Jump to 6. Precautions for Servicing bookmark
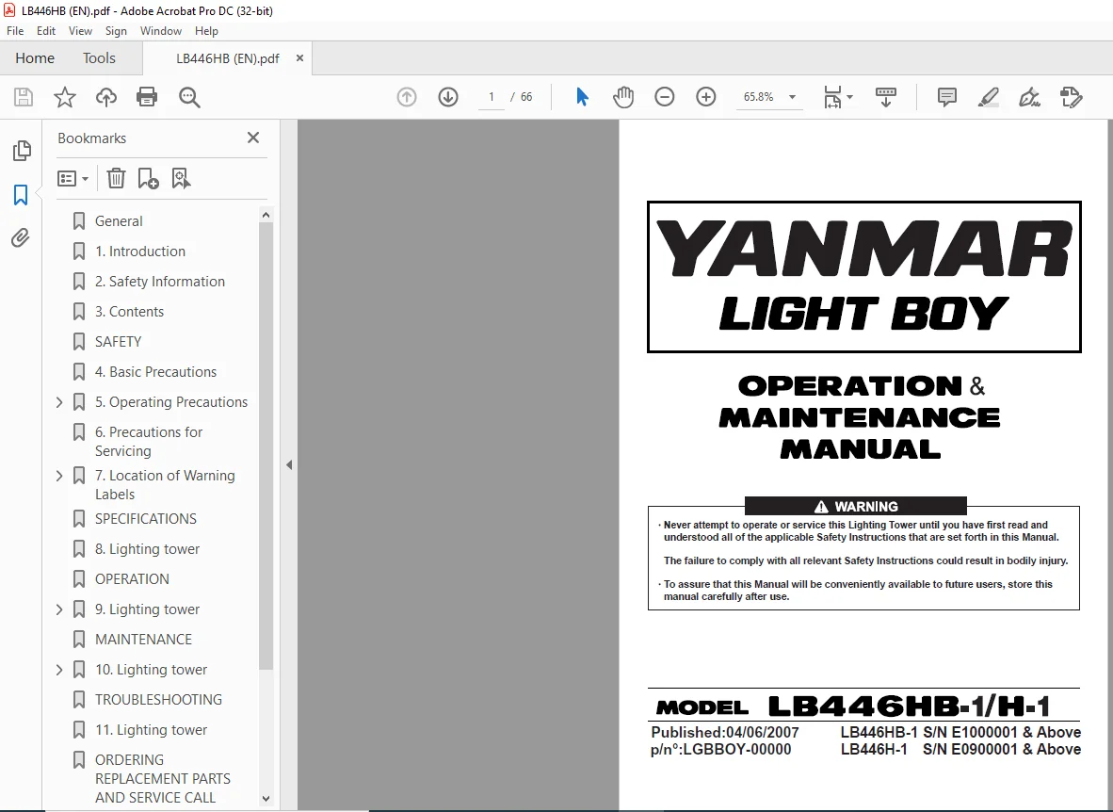The height and width of the screenshot is (812, 1113). point(149,441)
